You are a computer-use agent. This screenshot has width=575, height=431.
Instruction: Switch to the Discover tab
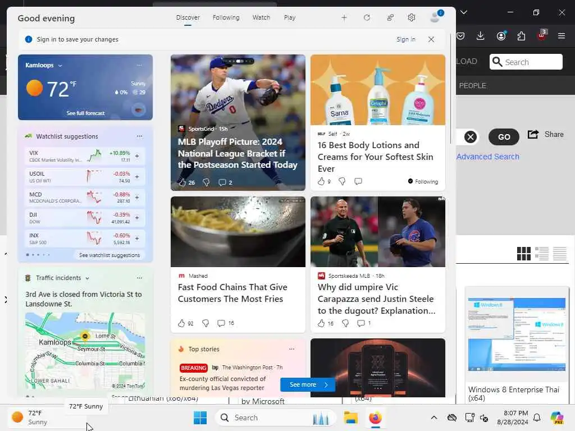tap(188, 17)
